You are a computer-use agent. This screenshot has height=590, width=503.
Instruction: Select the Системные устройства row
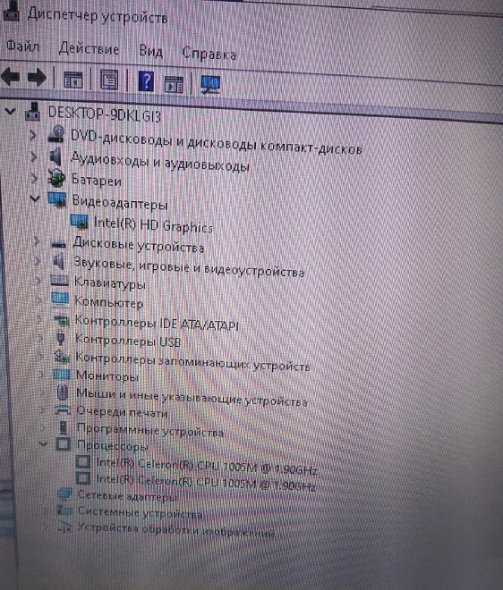[140, 512]
